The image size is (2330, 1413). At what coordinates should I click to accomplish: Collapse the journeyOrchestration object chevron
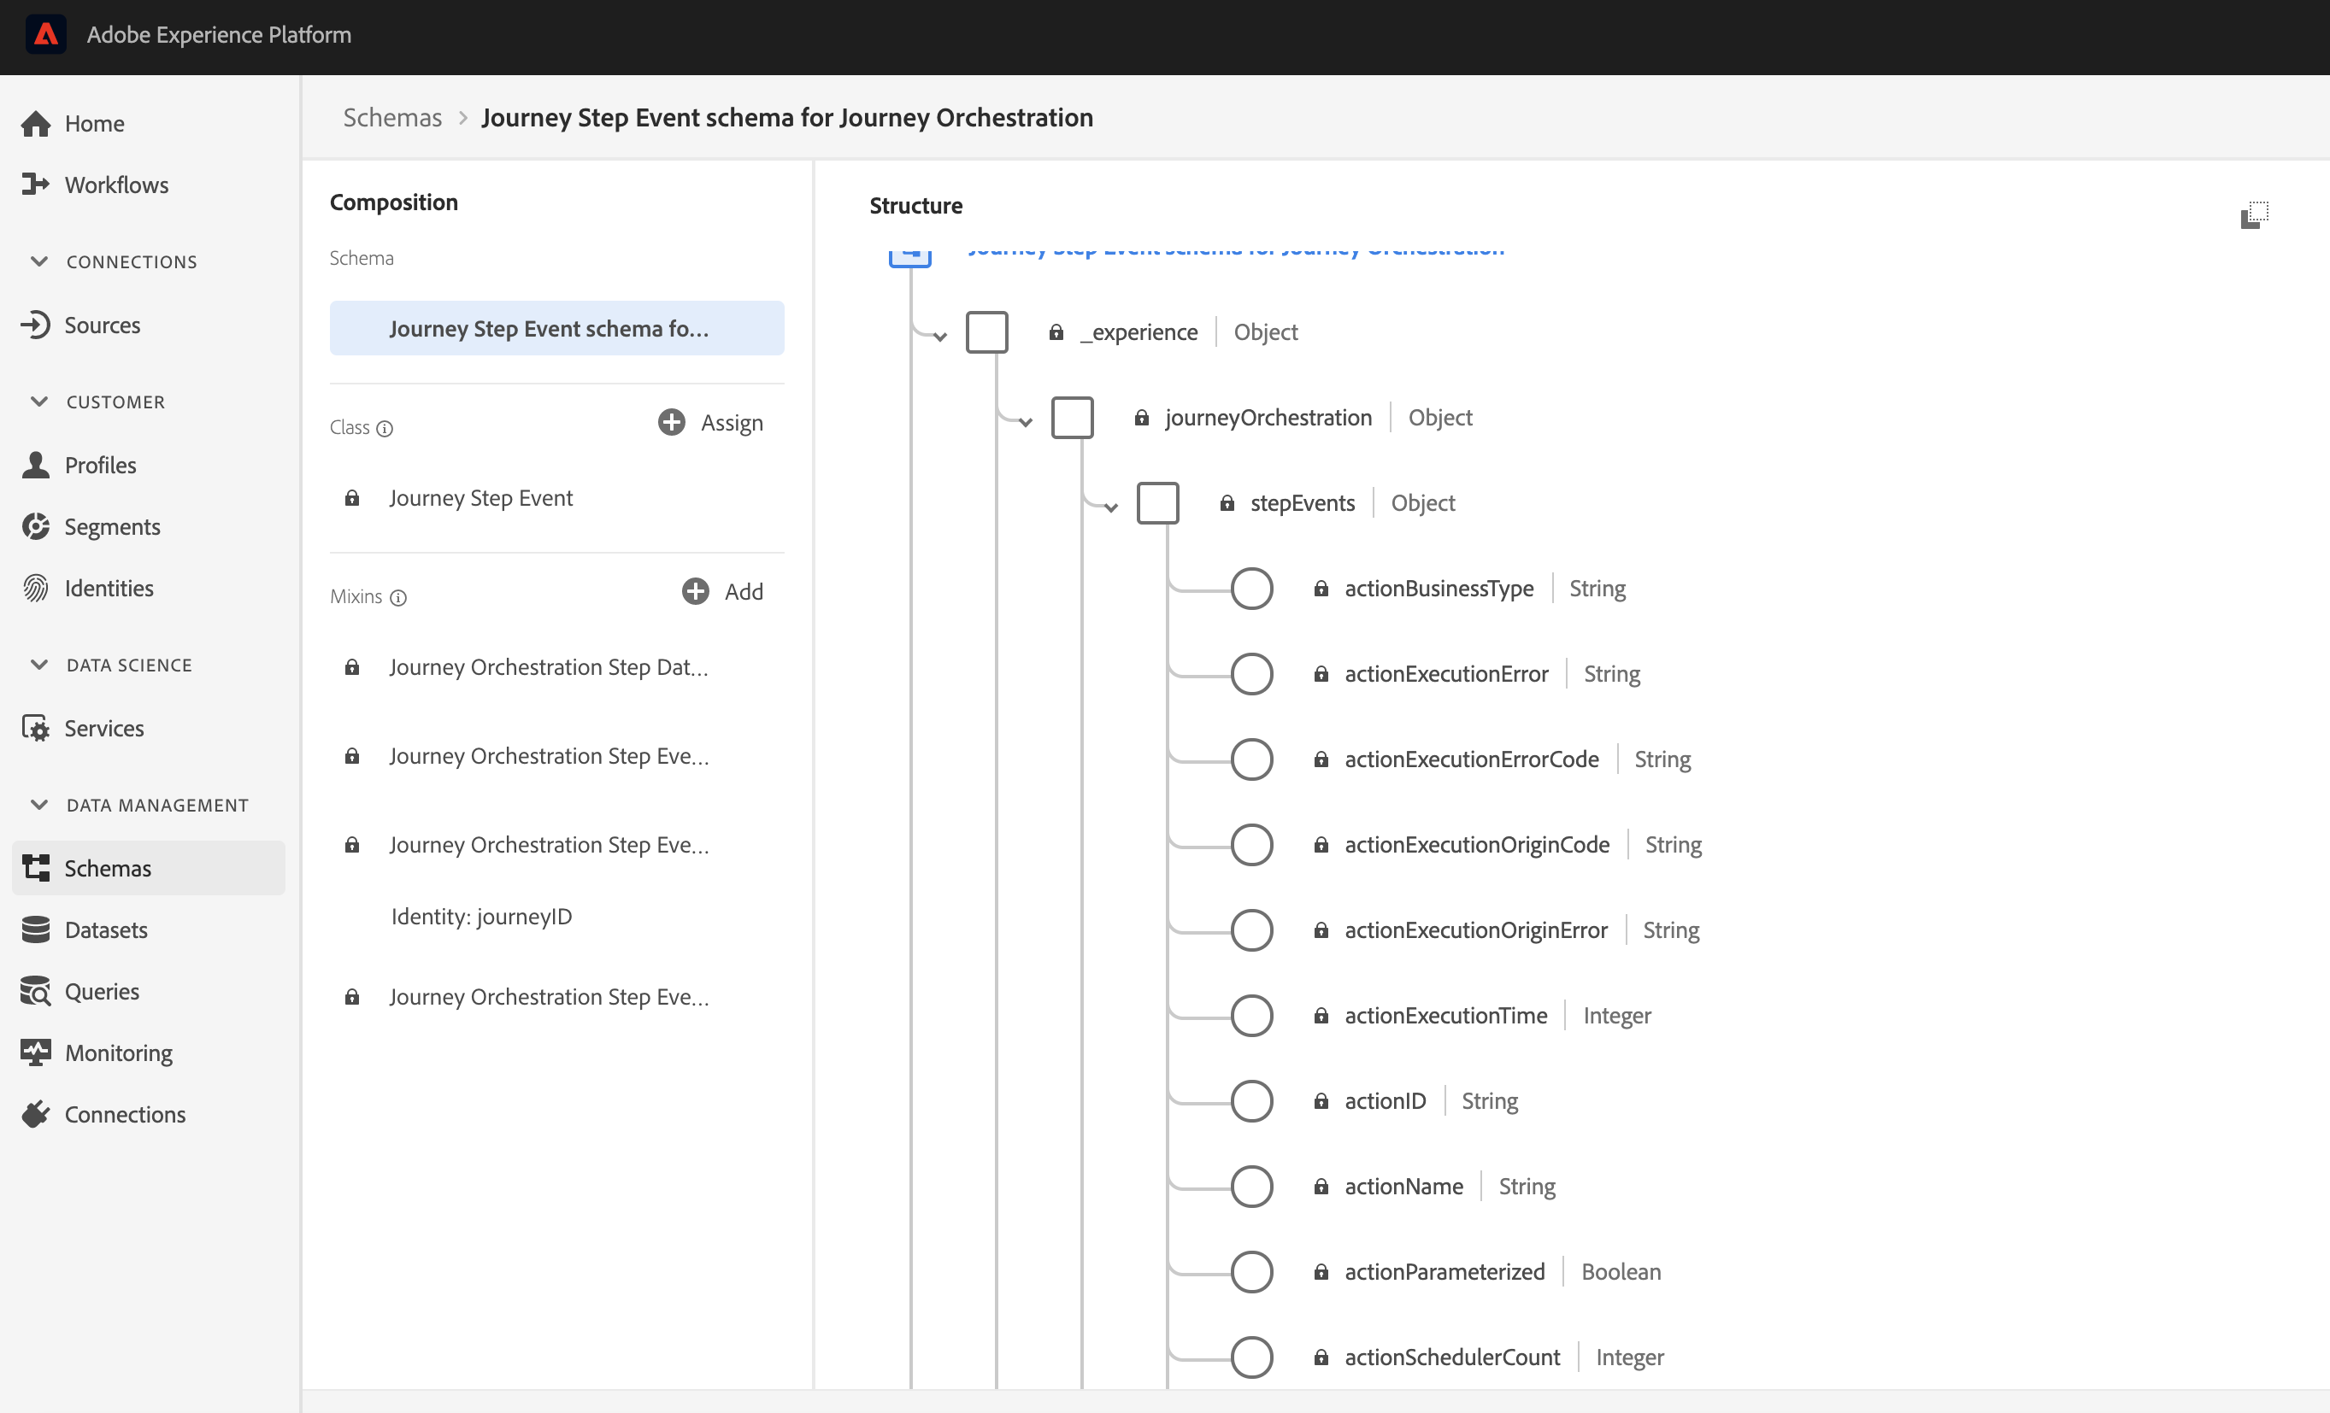[x=1026, y=423]
